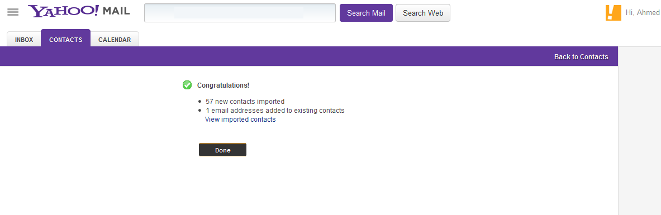Click the green success checkmark icon
Screen dimensions: 661x215
(187, 85)
